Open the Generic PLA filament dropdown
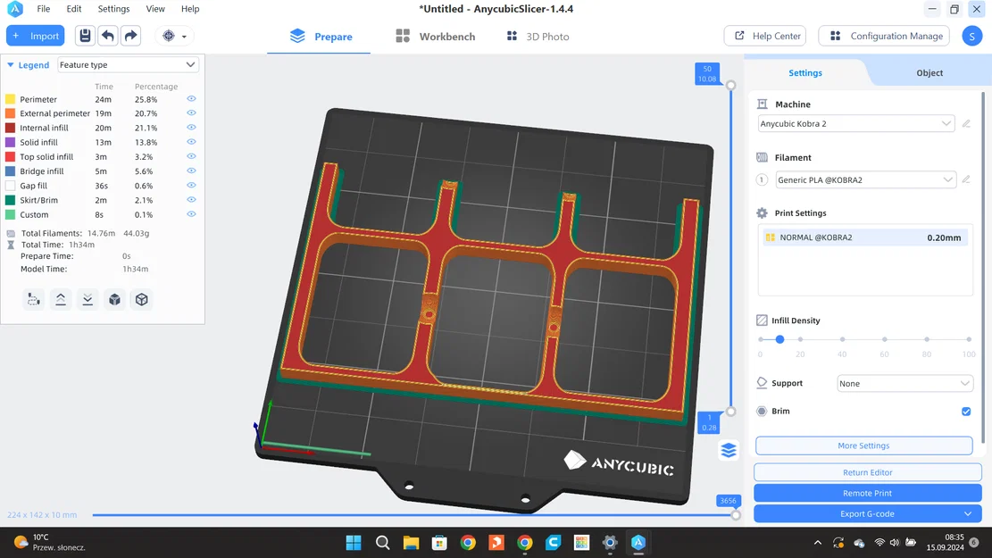 (x=865, y=179)
